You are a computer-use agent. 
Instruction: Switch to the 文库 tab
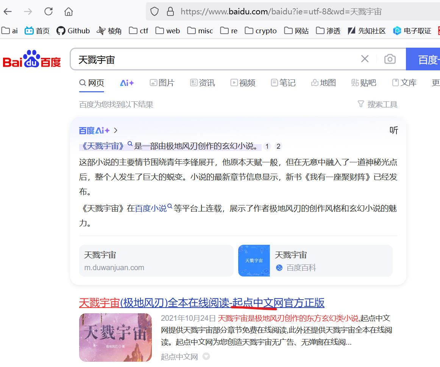[404, 83]
